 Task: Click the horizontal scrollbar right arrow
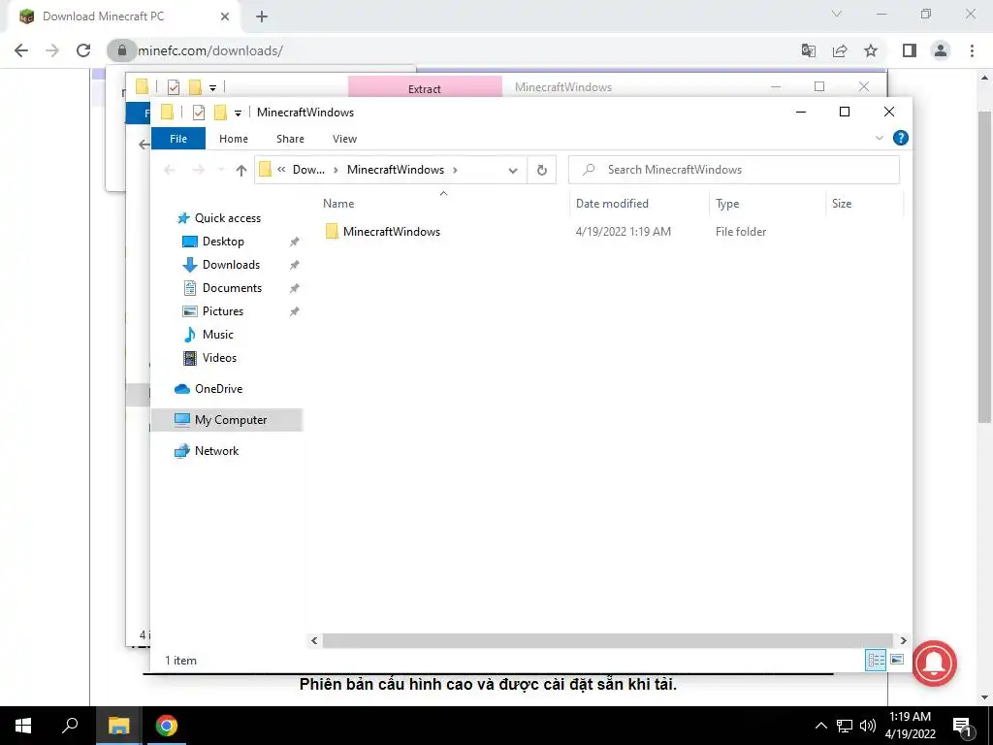point(903,640)
